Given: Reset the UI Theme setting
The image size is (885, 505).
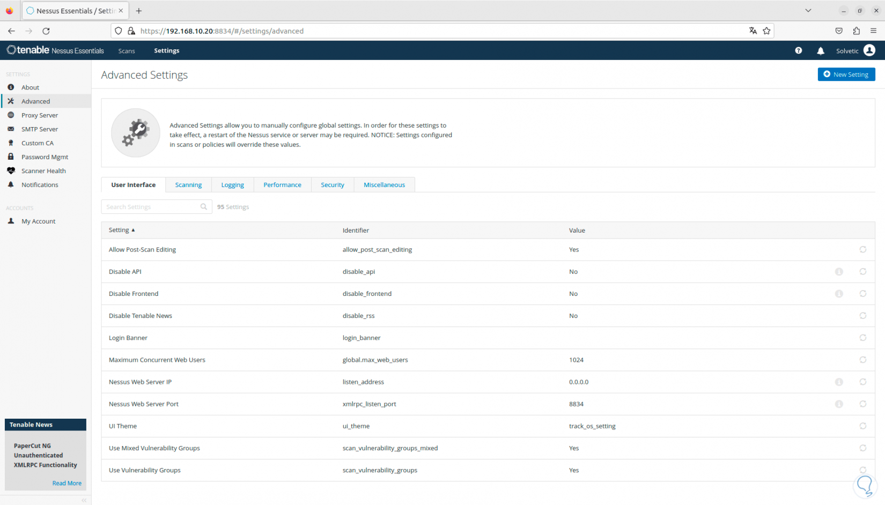Looking at the screenshot, I should click(x=862, y=426).
